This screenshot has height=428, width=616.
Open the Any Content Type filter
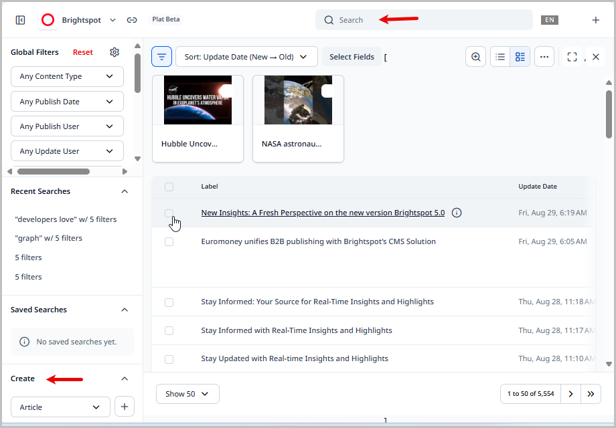point(67,76)
